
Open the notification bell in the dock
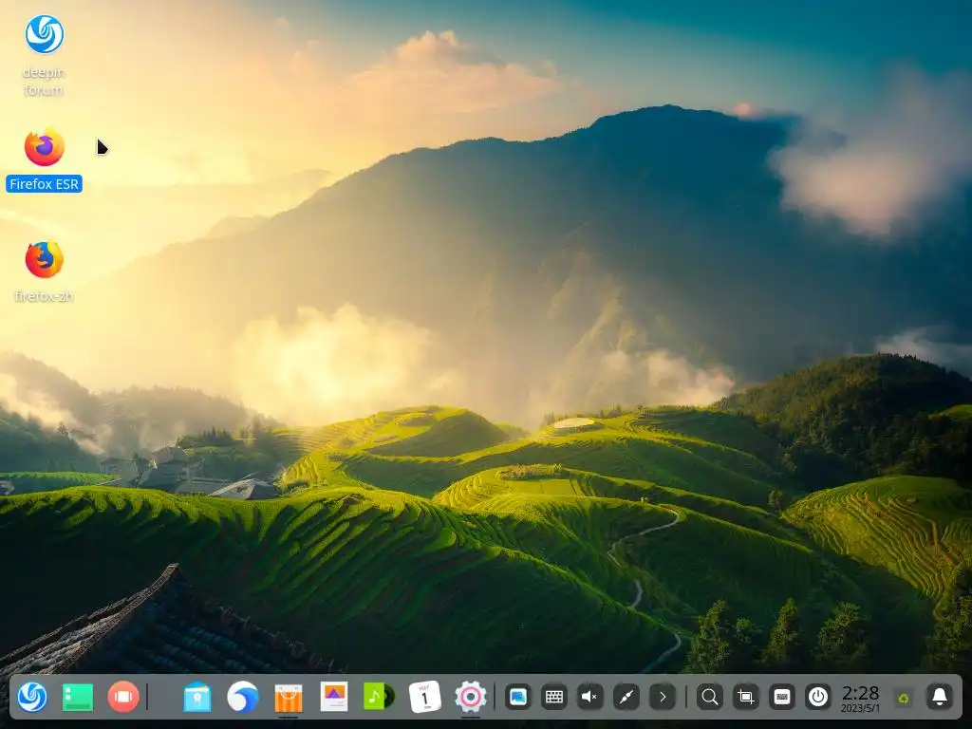point(940,698)
